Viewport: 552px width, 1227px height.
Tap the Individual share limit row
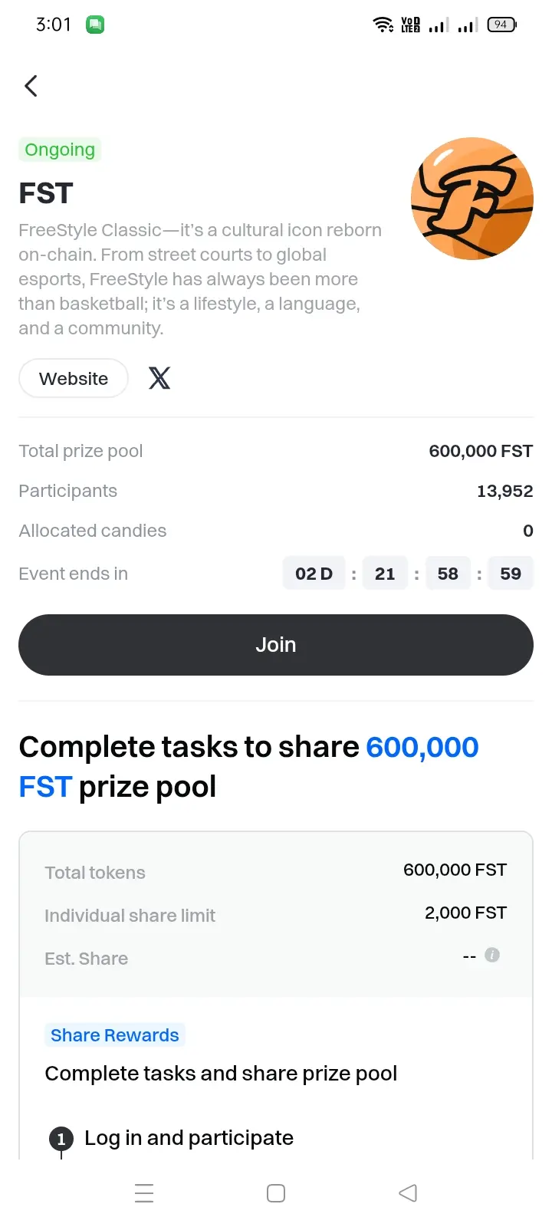(x=276, y=914)
